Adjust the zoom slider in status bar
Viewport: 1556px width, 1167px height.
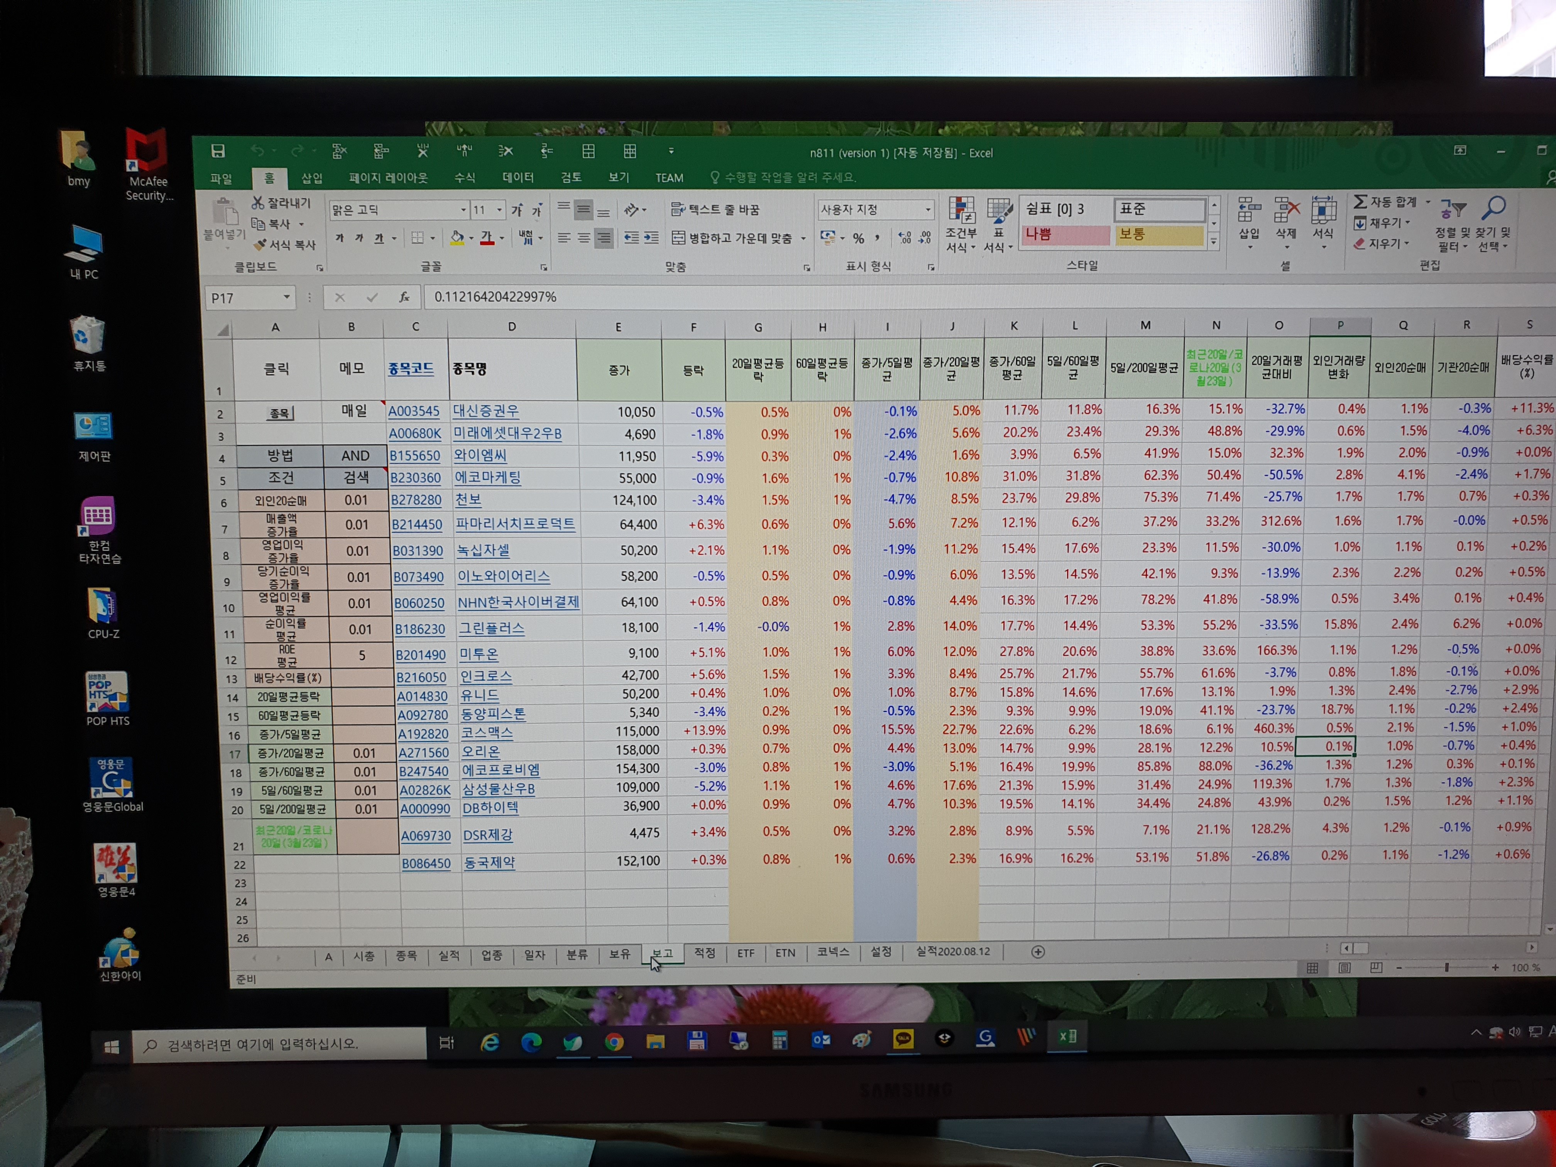[x=1446, y=968]
